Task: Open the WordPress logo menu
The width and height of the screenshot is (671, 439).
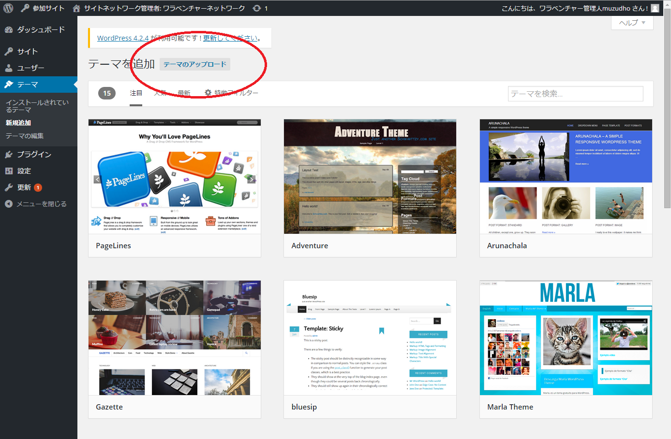Action: tap(8, 8)
